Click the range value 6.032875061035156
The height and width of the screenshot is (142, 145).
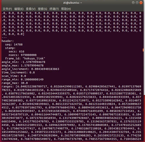pos(29,90)
